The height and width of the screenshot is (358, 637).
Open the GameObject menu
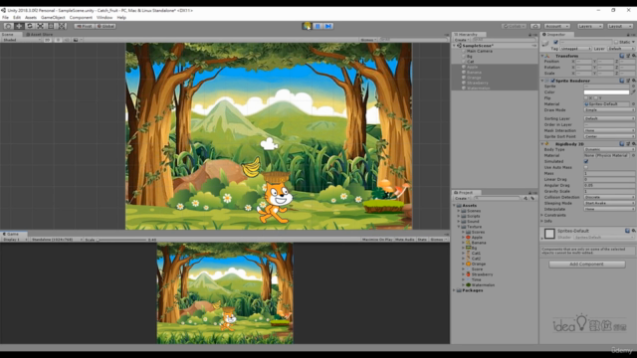(x=53, y=18)
